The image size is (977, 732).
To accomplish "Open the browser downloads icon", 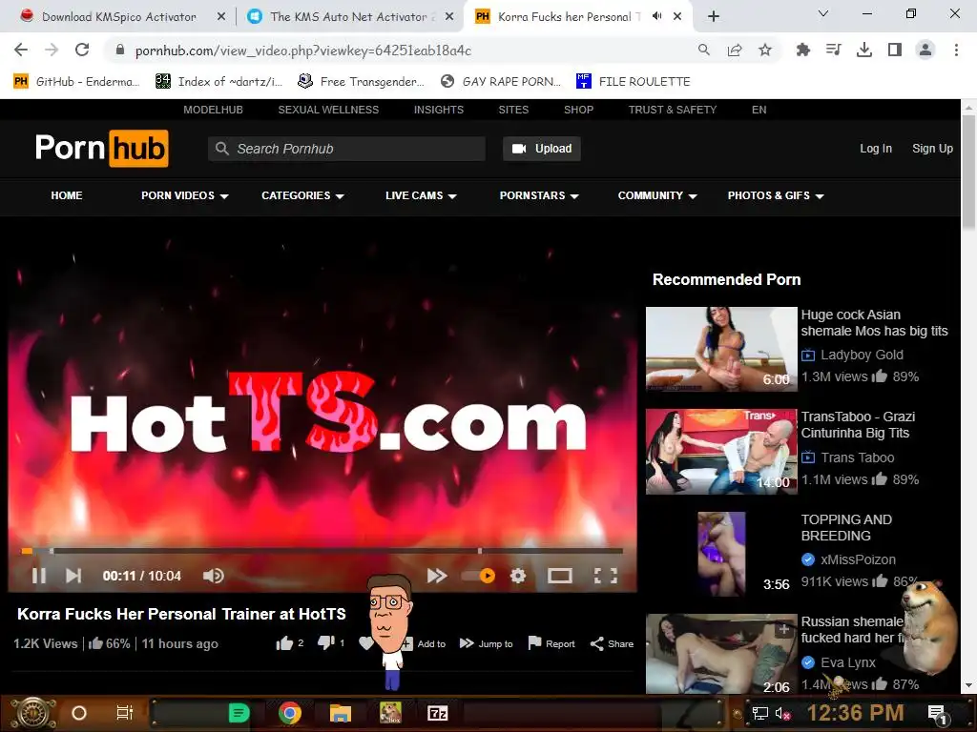I will pyautogui.click(x=864, y=50).
